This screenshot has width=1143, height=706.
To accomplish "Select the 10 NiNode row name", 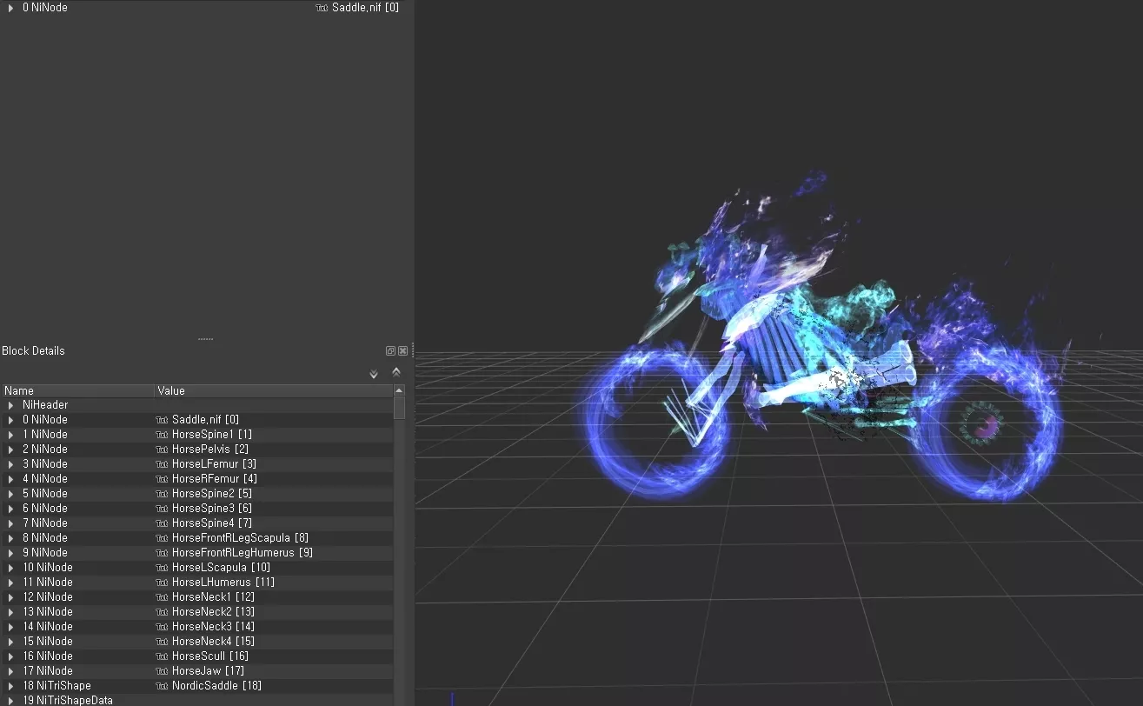I will click(x=48, y=568).
